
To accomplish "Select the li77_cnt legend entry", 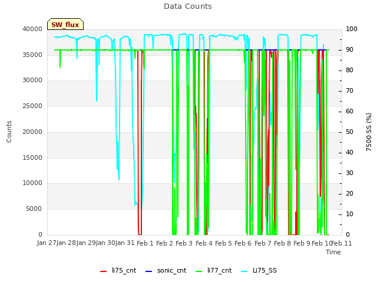I will tap(213, 270).
